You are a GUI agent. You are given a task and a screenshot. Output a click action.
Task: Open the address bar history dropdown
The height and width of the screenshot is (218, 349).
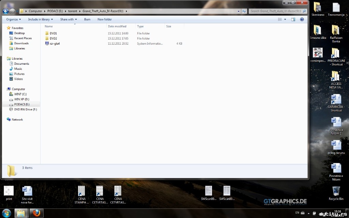coord(239,11)
